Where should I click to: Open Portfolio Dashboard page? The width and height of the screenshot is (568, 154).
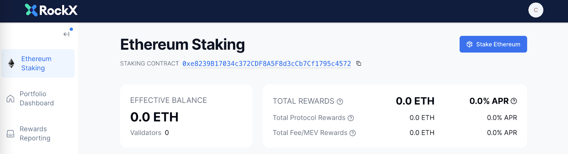tap(37, 99)
